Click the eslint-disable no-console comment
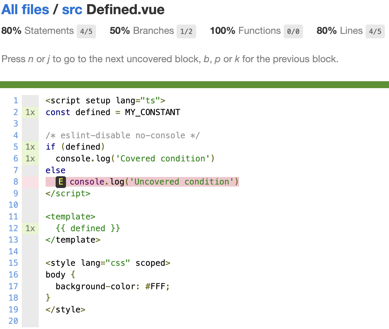This screenshot has width=389, height=329. [123, 135]
